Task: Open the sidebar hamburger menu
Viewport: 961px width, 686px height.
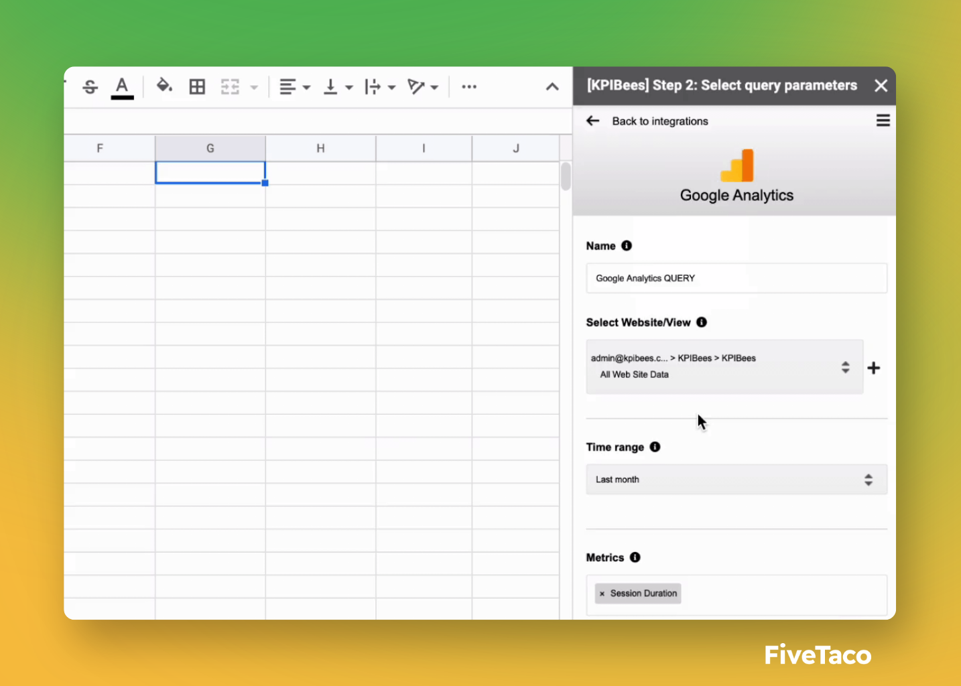Action: click(x=883, y=121)
